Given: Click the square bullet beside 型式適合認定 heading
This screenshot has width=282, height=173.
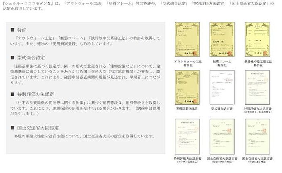Looking at the screenshot, I should (x=12, y=57).
